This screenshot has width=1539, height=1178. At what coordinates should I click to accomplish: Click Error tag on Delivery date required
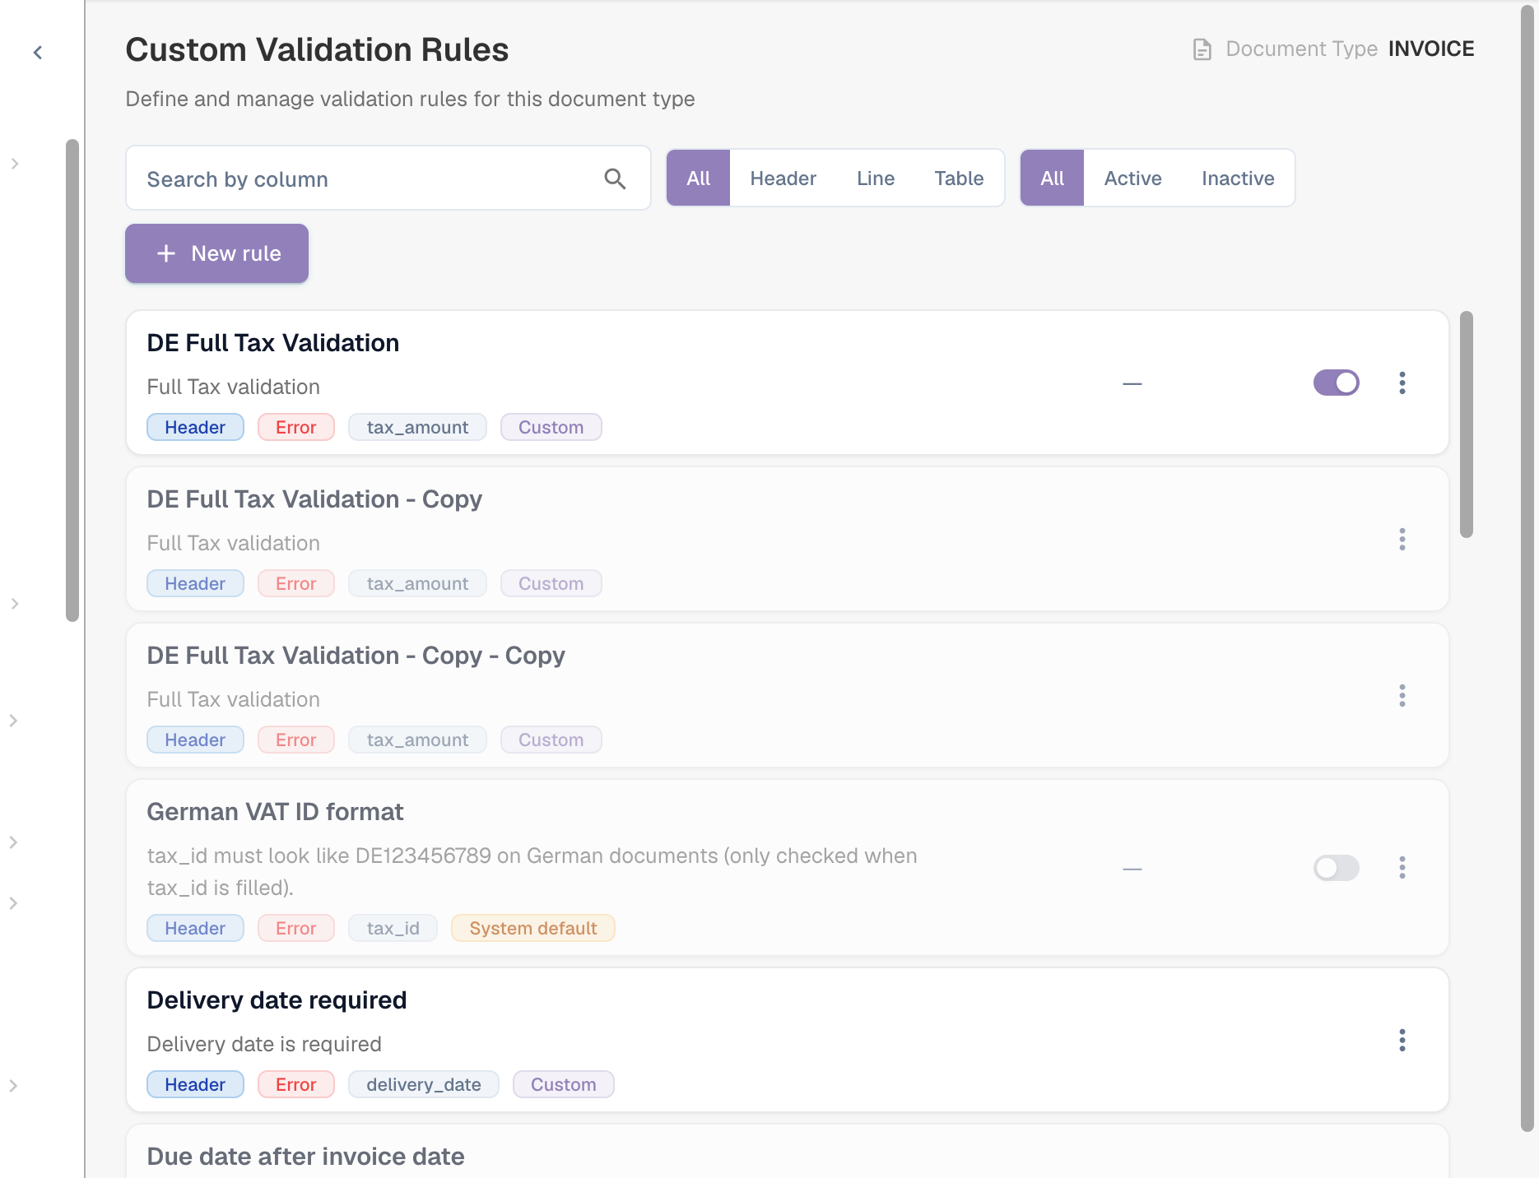point(295,1084)
